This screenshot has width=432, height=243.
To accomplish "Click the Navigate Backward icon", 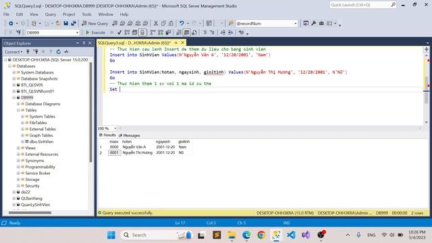I will click(x=11, y=24).
